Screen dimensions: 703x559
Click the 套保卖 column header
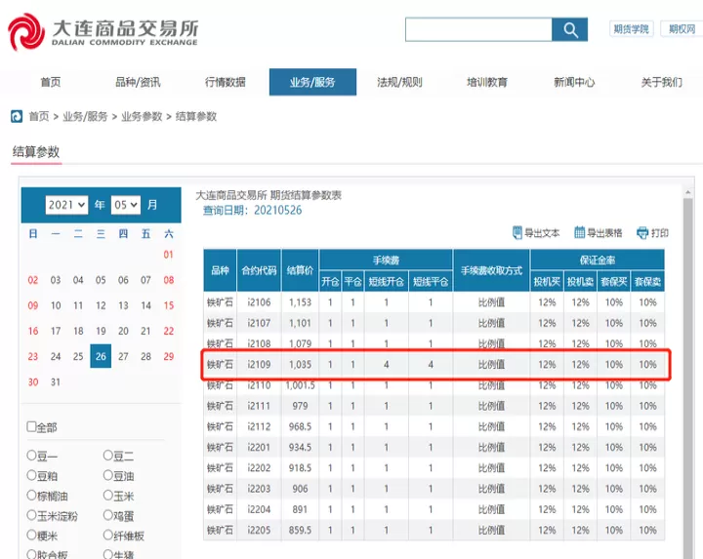click(647, 281)
